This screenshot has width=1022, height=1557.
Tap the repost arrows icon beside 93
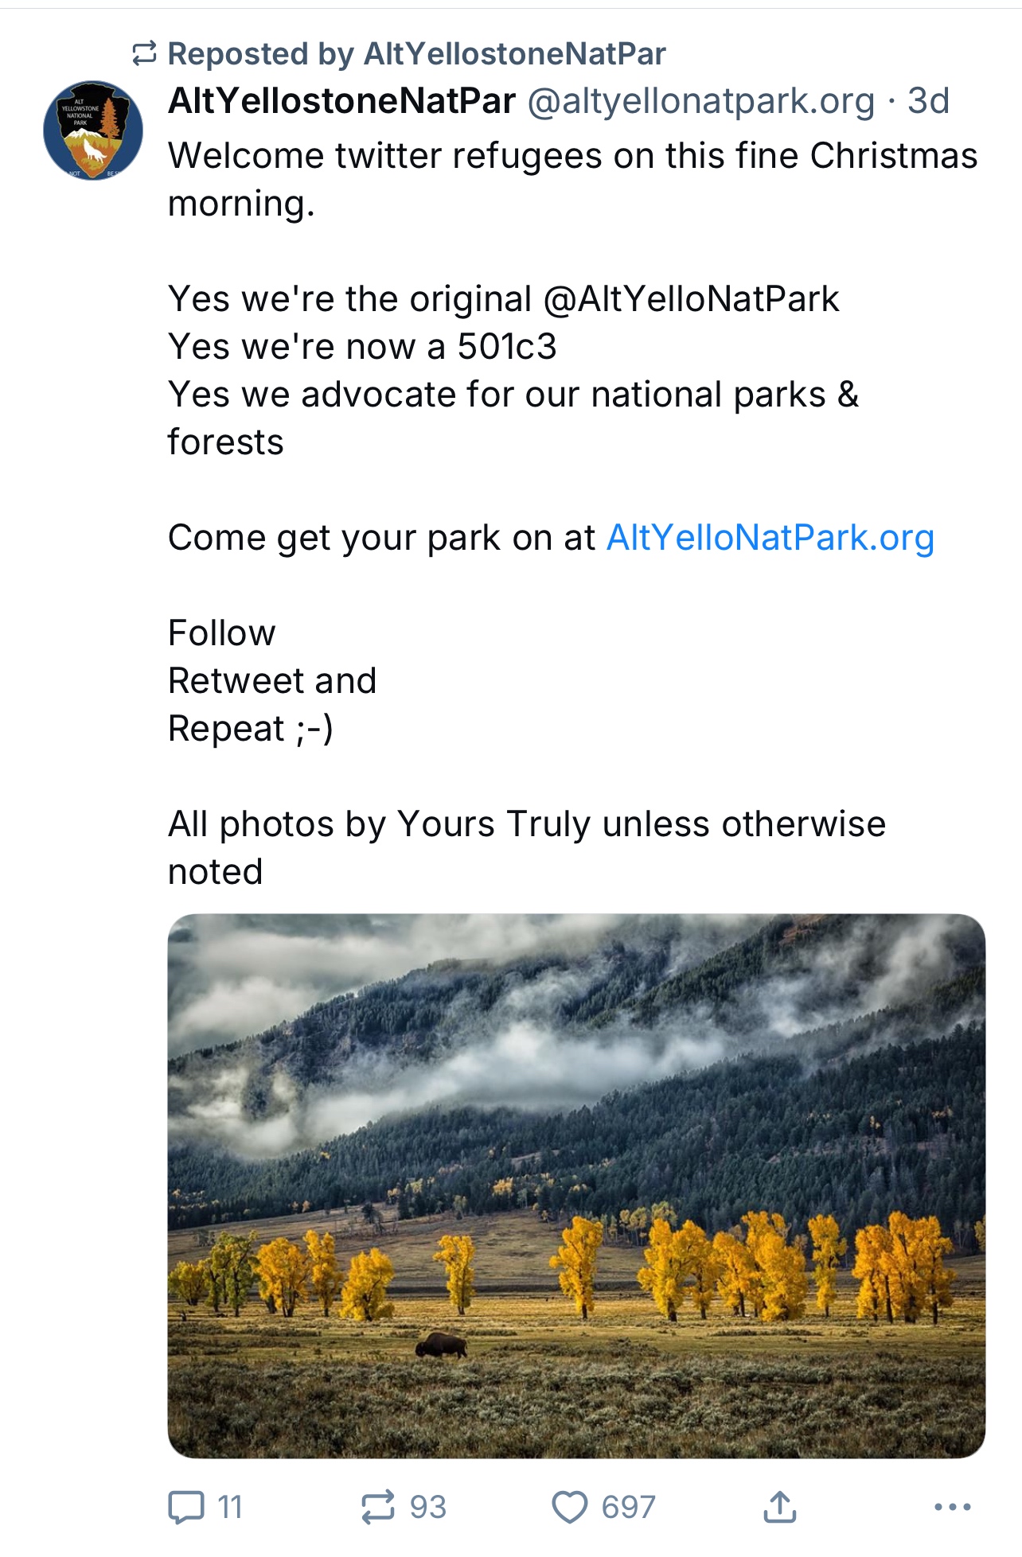377,1507
